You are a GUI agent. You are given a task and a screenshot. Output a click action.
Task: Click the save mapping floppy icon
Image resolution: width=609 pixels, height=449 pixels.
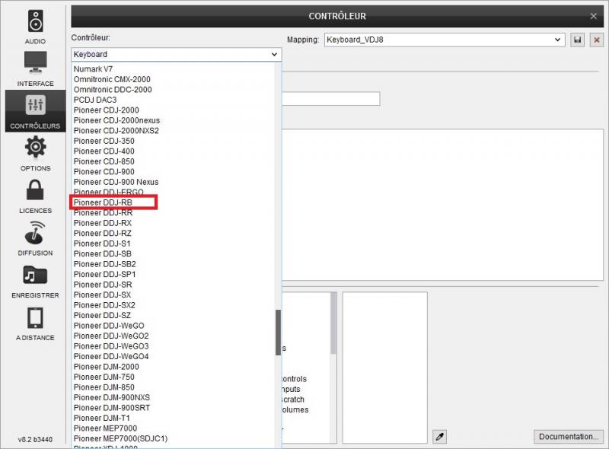pyautogui.click(x=577, y=40)
